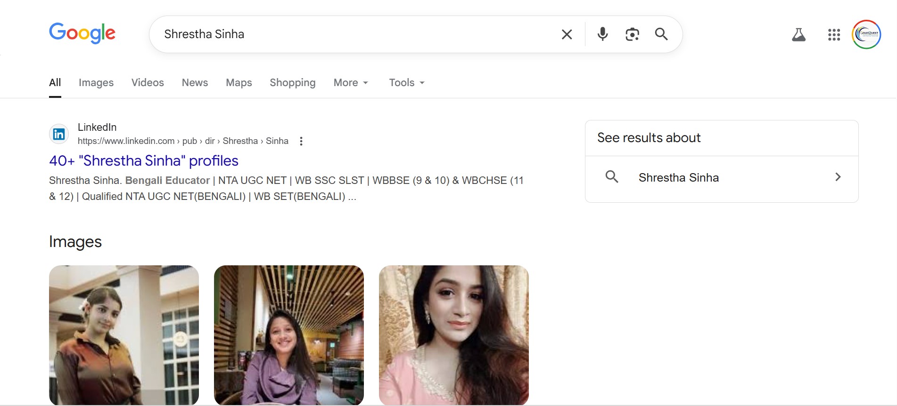Open the Google apps grid
The height and width of the screenshot is (406, 897).
coord(834,35)
